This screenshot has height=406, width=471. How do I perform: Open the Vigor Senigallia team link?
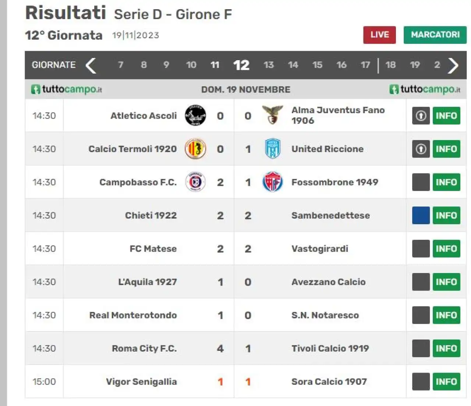pyautogui.click(x=141, y=382)
